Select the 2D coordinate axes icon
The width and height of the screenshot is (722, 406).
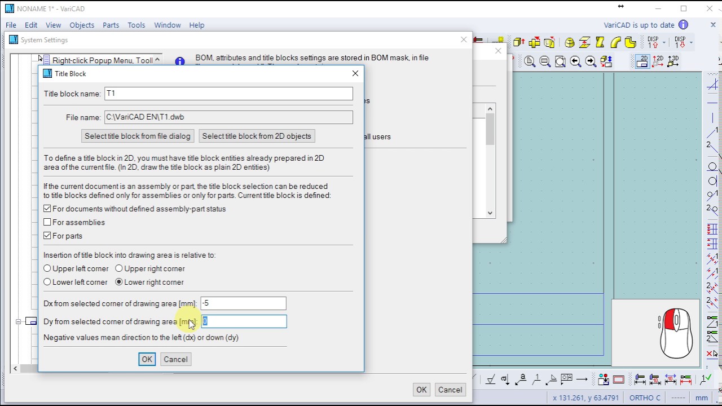click(x=658, y=61)
